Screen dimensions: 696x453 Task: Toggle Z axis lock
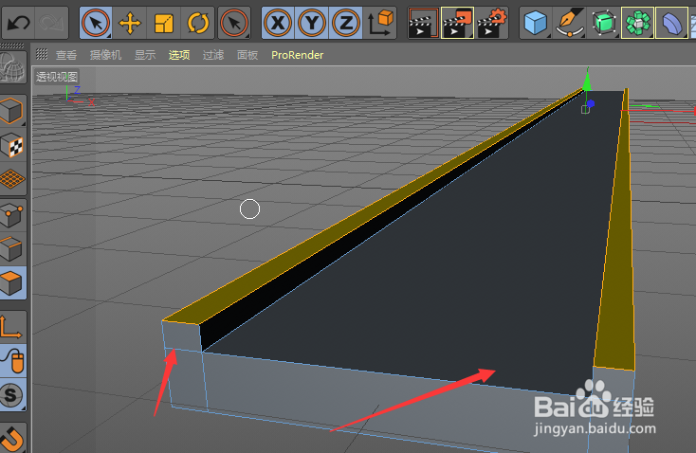click(x=346, y=23)
